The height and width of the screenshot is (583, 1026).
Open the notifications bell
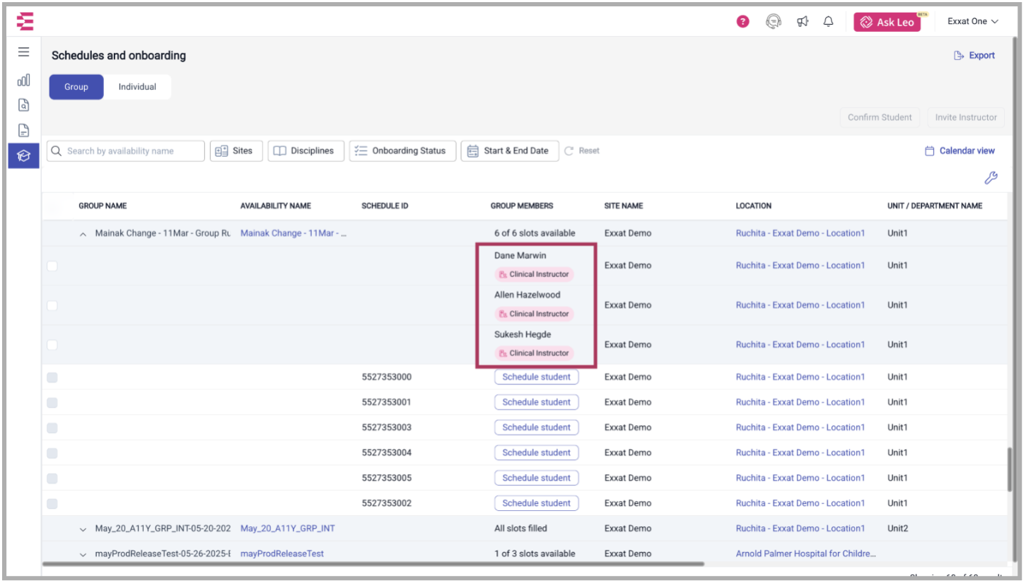click(x=828, y=21)
